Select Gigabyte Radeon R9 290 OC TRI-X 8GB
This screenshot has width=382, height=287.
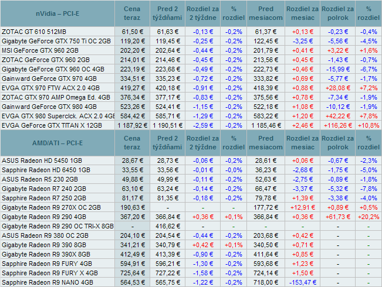[x=58, y=226]
